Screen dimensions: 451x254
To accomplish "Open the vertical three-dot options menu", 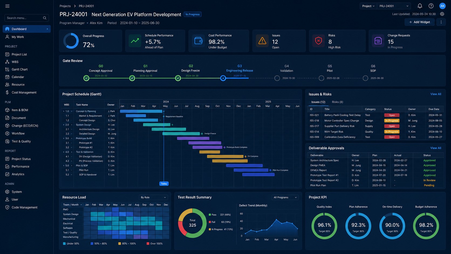I will click(441, 22).
